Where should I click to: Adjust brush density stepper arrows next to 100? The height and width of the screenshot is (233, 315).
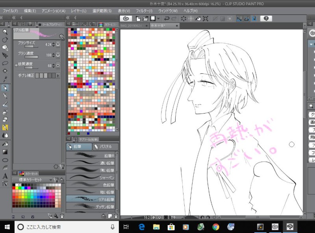(x=54, y=55)
